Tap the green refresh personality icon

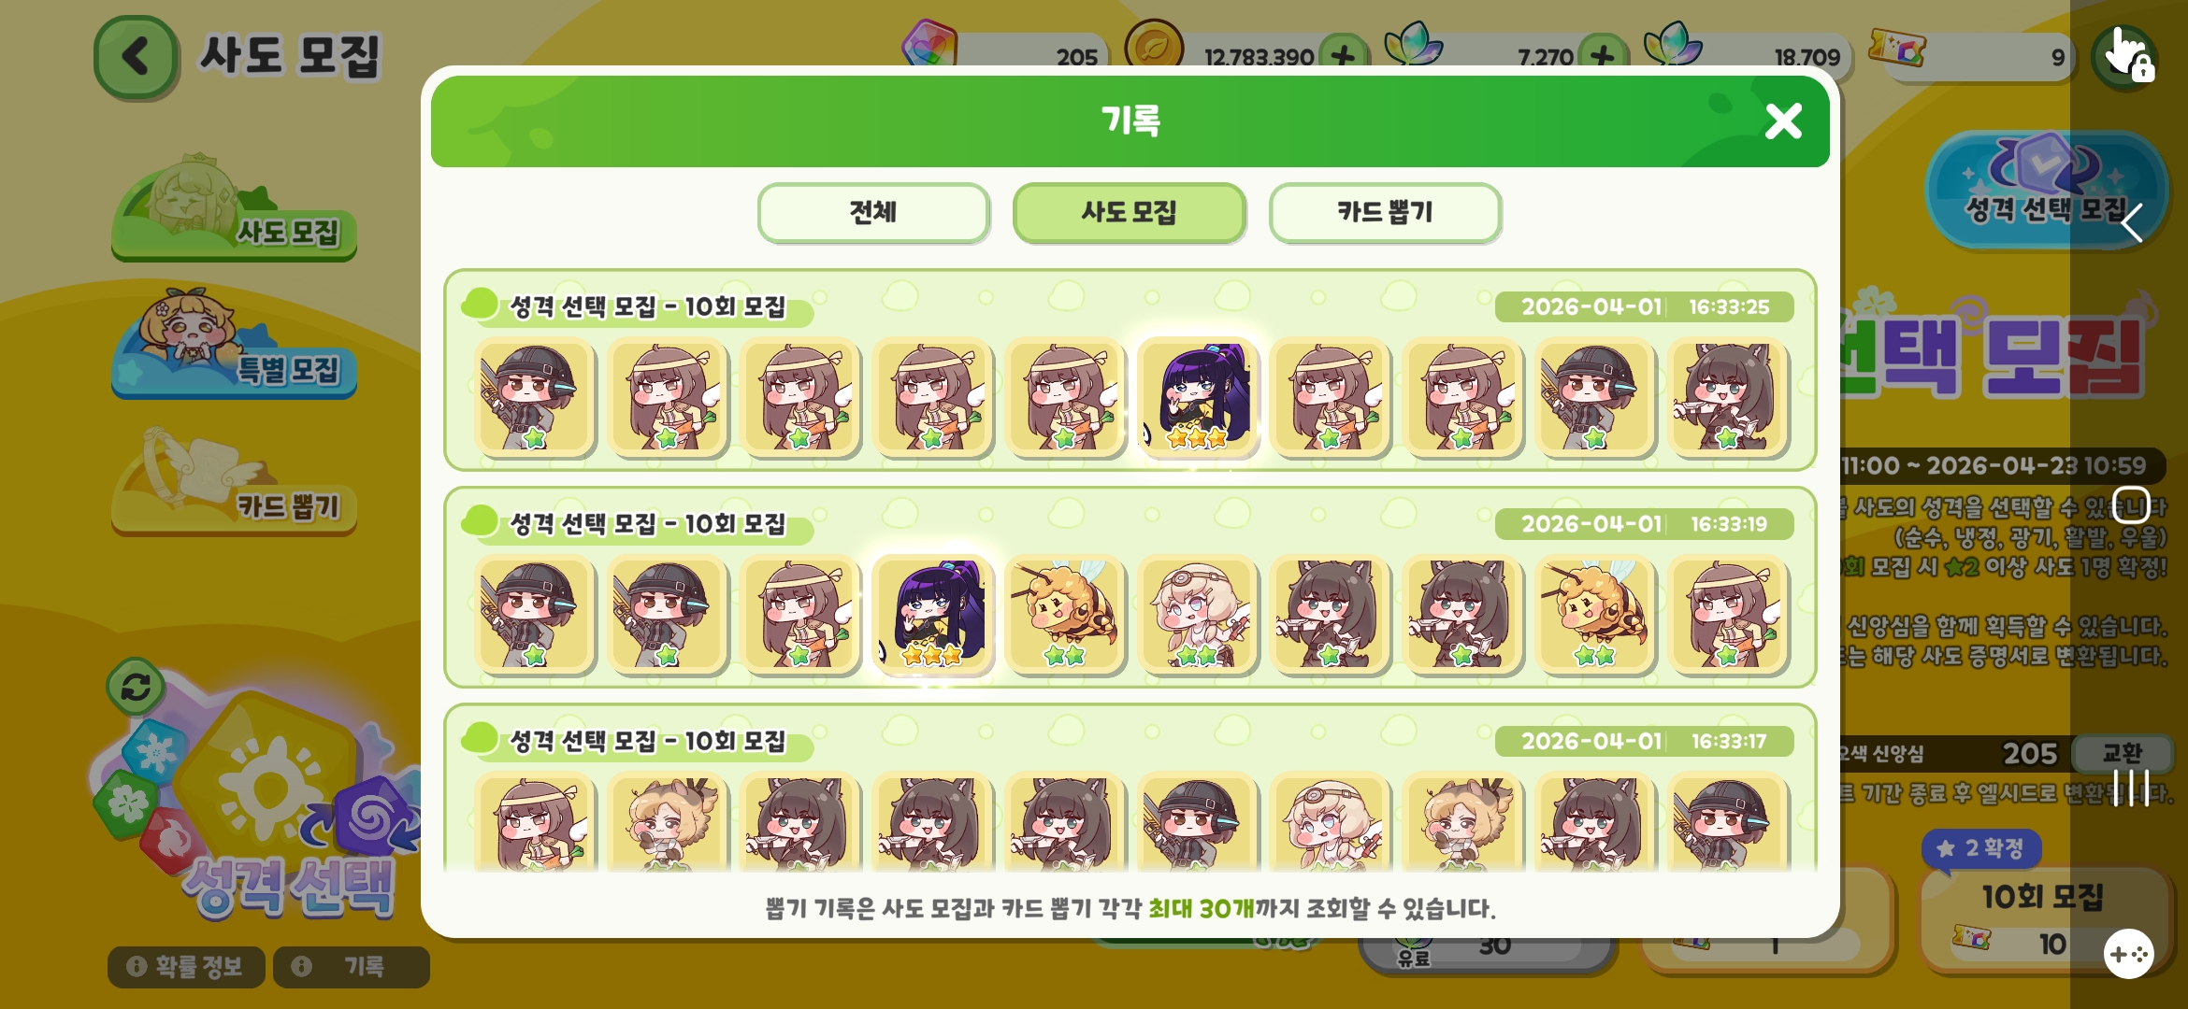click(x=136, y=688)
